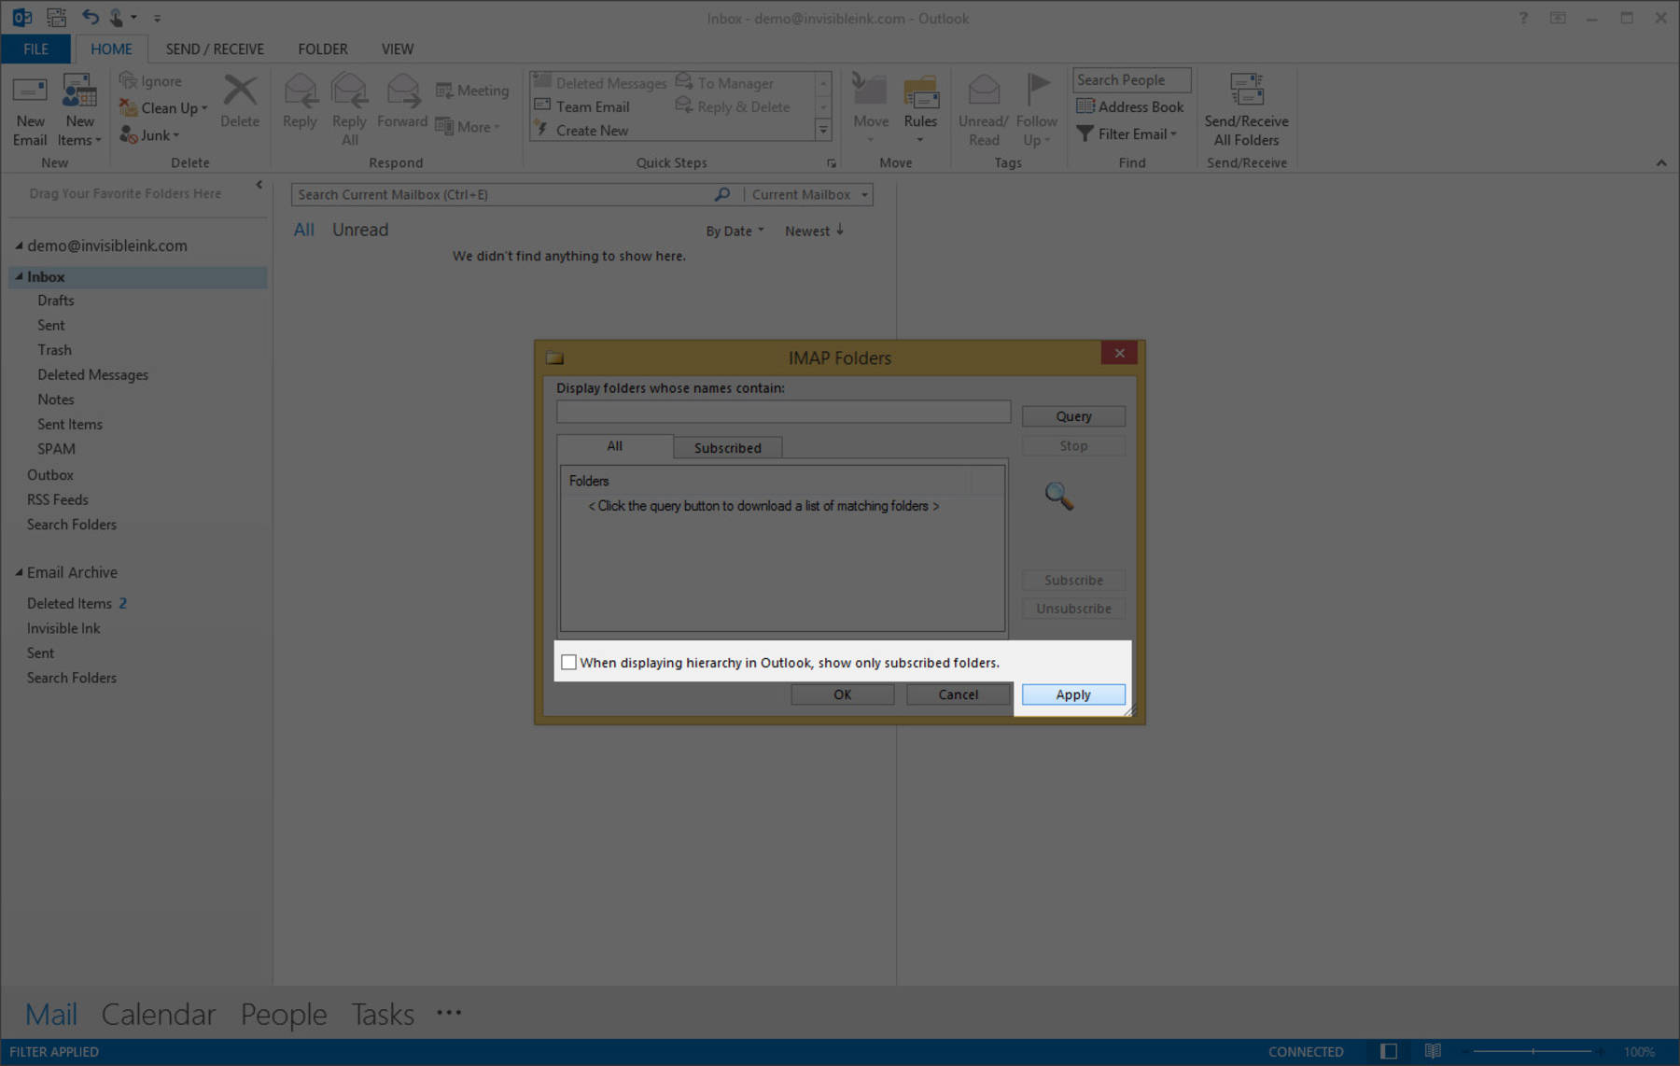Toggle the Unread messages filter
The image size is (1680, 1066).
360,230
